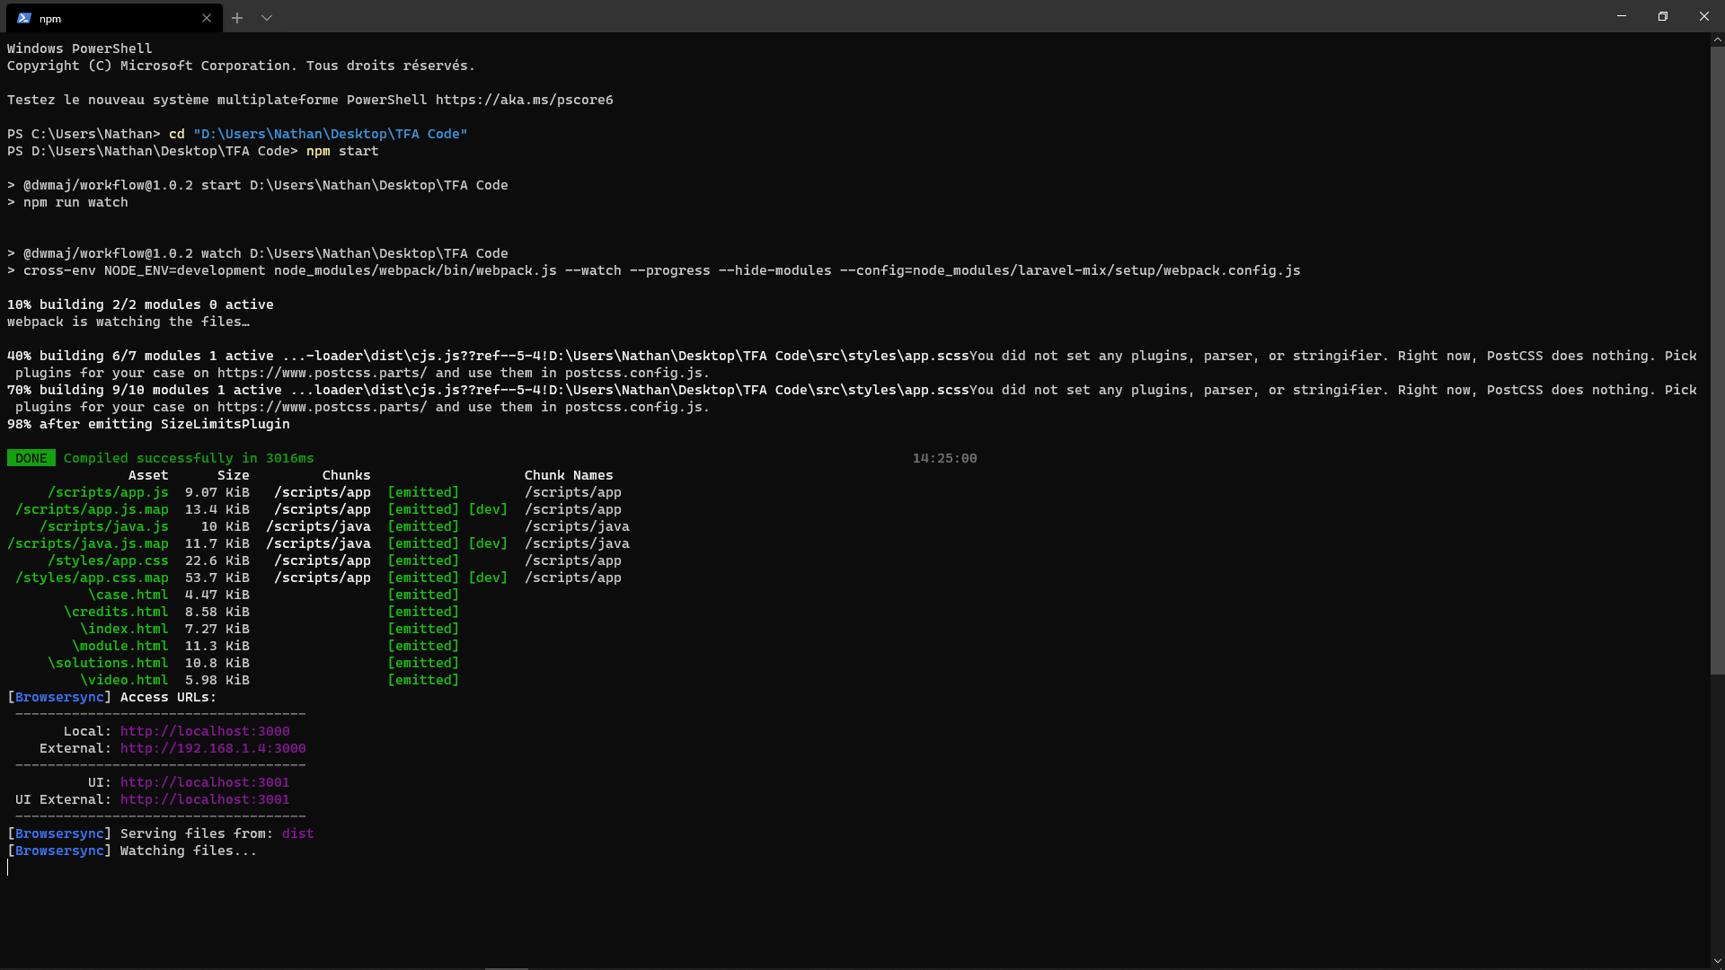The width and height of the screenshot is (1725, 970).
Task: Click the '10% building 2/2 modules' line
Action: [140, 304]
